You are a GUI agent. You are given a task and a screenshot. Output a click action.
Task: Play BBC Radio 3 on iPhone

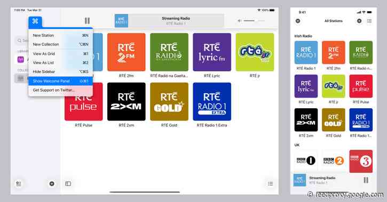point(361,161)
